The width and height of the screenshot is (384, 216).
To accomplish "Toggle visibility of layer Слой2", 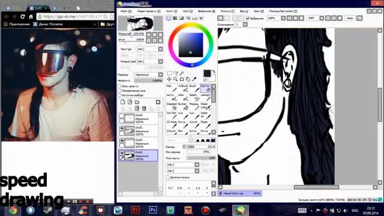I will pyautogui.click(x=122, y=128).
